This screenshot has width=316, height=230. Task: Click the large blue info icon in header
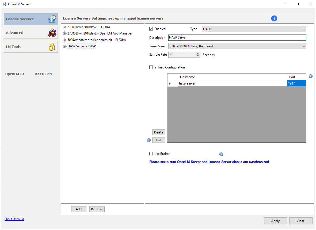(x=274, y=18)
